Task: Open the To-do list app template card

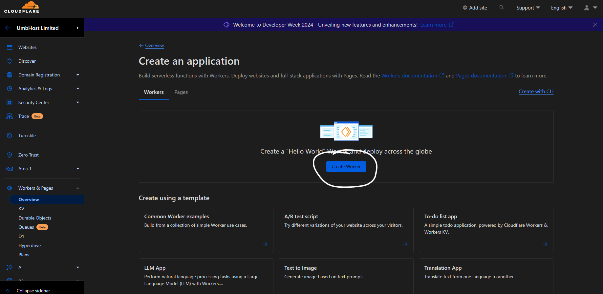Action: coord(486,230)
